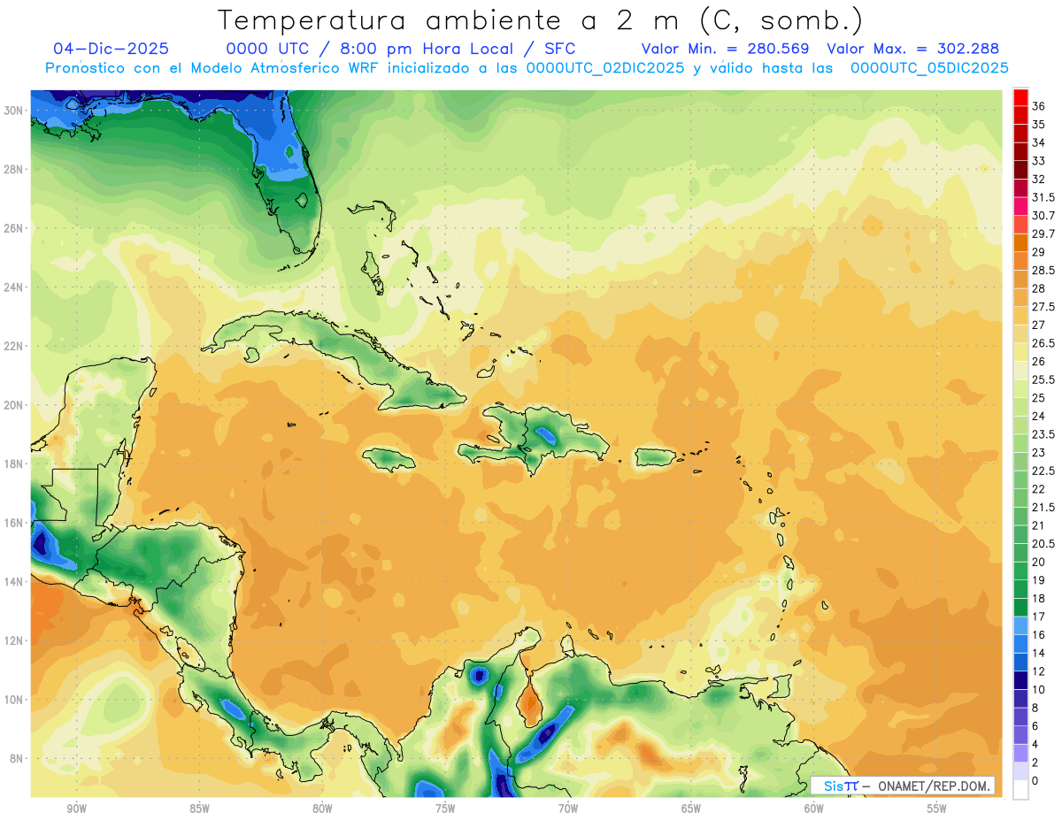Click the '28N' latitude label
Screen dimensions: 1062x820
click(14, 169)
